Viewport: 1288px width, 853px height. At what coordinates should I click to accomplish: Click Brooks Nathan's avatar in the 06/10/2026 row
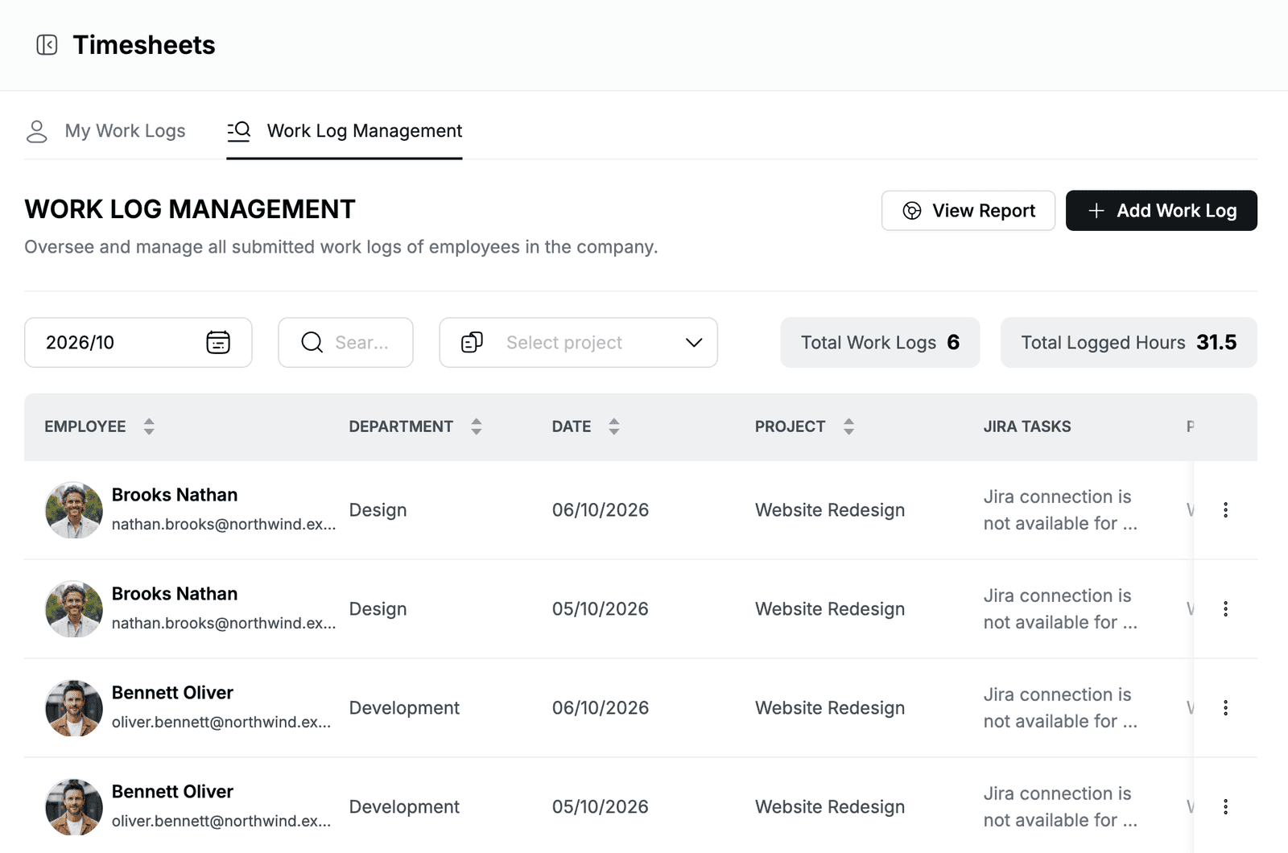74,510
